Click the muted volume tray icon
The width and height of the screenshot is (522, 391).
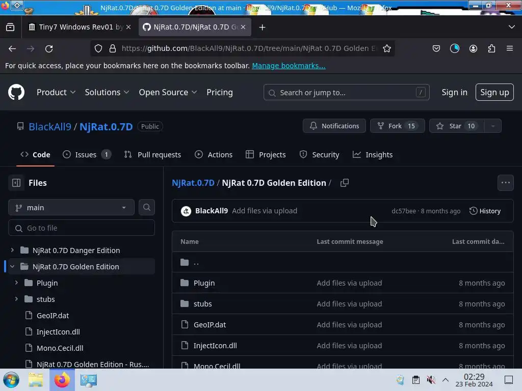431,380
